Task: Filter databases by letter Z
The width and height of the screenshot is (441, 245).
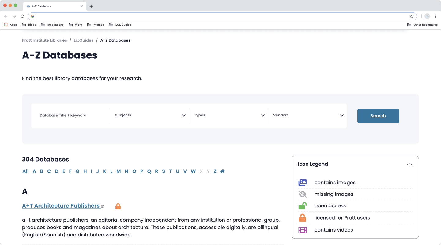Action: tap(215, 171)
